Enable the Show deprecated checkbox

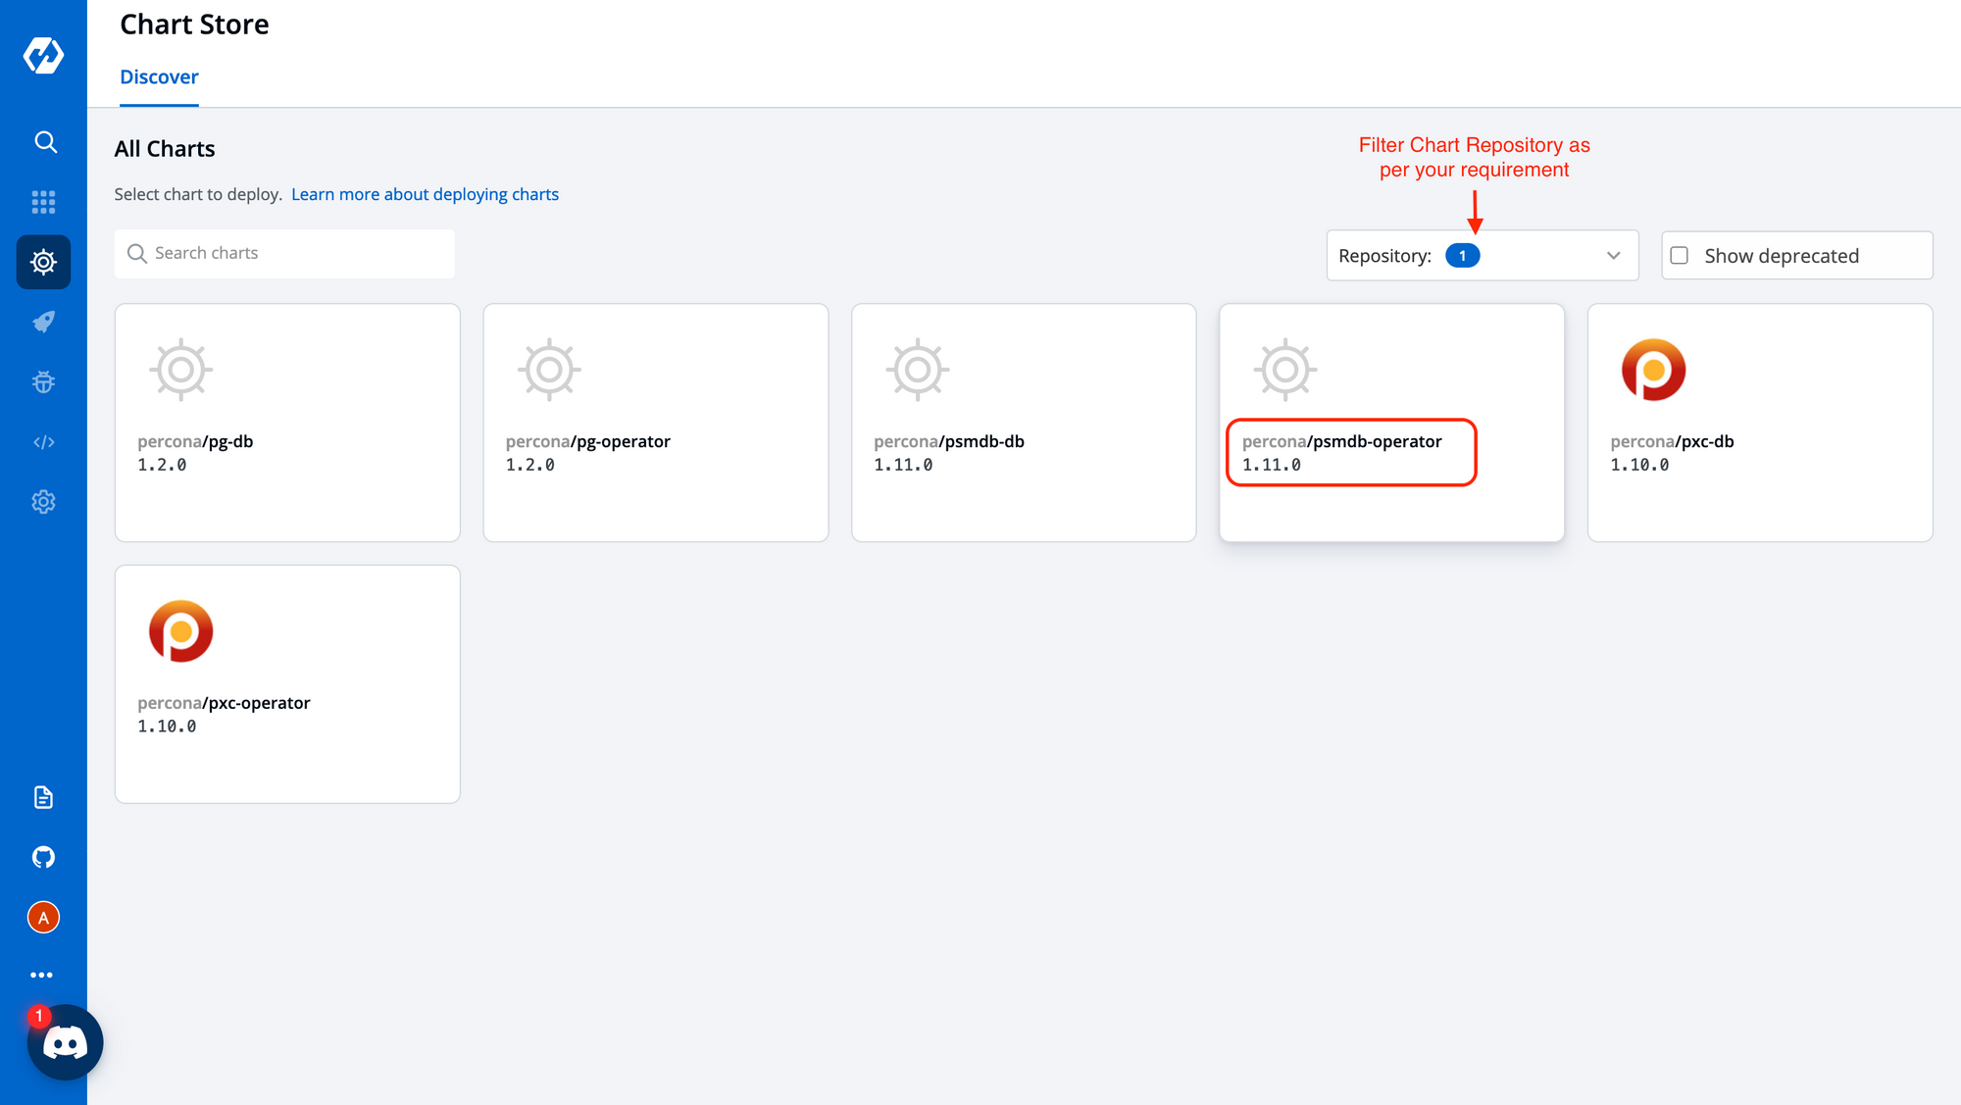pyautogui.click(x=1680, y=255)
